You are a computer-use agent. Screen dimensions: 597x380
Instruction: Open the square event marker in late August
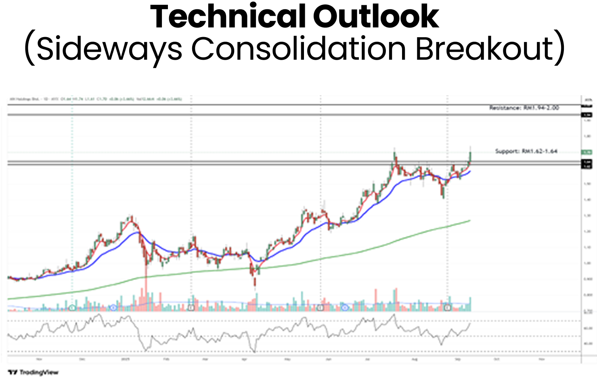point(447,308)
